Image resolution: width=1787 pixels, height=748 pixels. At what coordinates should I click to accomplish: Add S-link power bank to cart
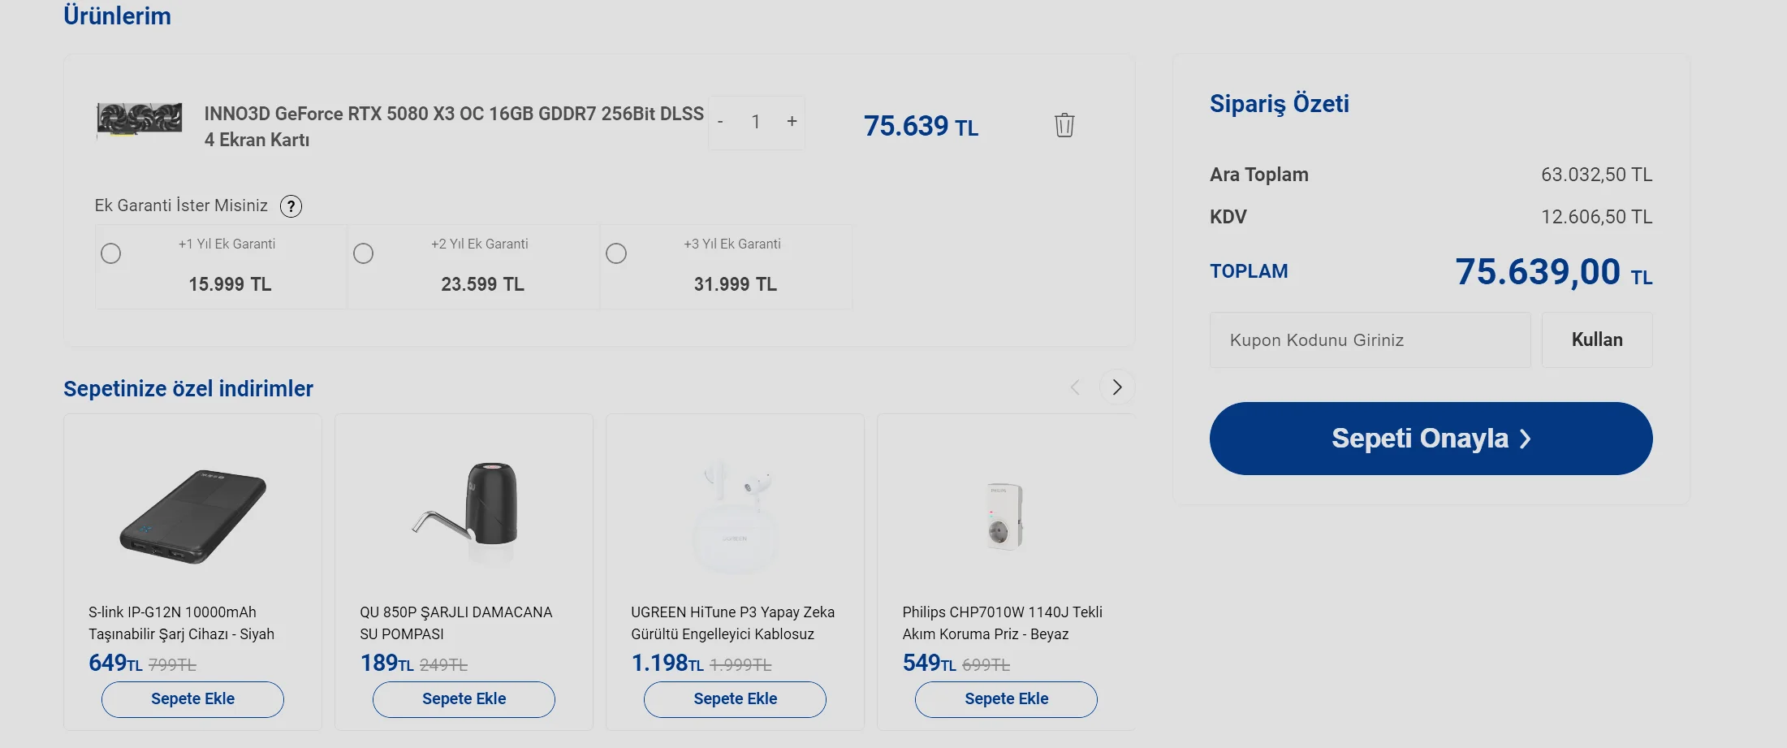click(192, 699)
